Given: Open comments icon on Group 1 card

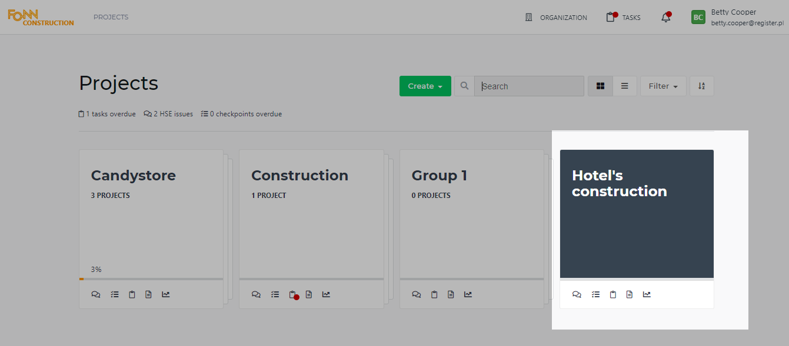Looking at the screenshot, I should pyautogui.click(x=417, y=294).
